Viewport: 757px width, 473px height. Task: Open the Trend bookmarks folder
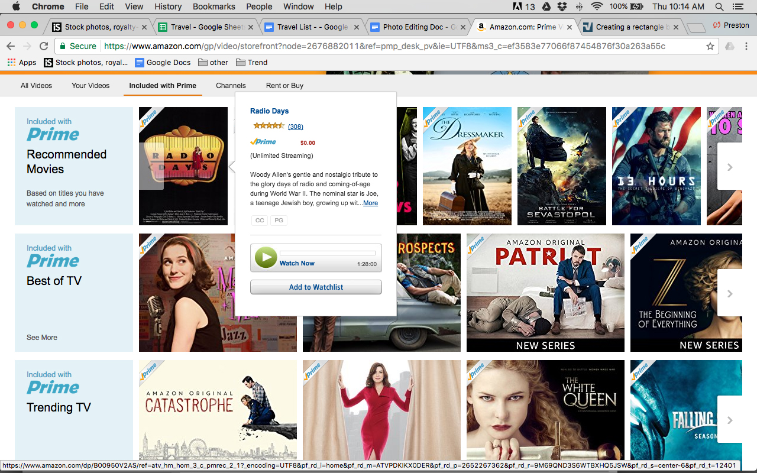point(252,62)
